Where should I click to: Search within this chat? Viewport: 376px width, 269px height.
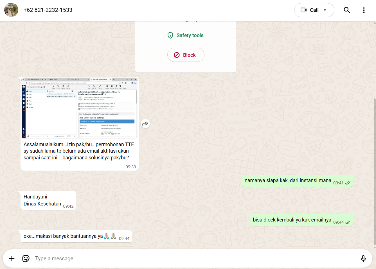(x=347, y=10)
